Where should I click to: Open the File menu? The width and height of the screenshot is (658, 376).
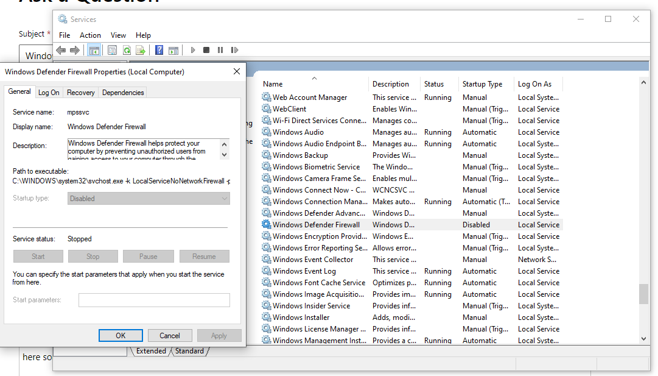coord(65,35)
